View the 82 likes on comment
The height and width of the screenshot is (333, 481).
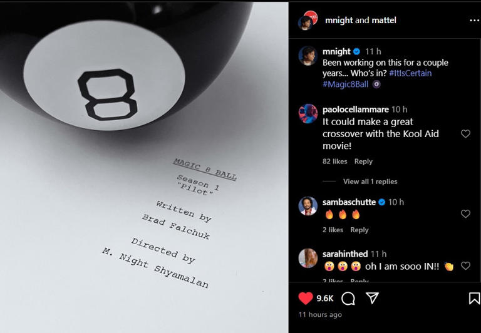[x=334, y=161]
